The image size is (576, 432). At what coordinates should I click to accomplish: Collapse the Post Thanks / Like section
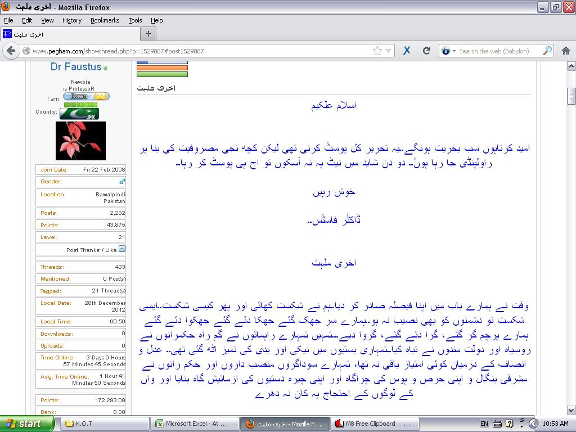[x=122, y=249]
